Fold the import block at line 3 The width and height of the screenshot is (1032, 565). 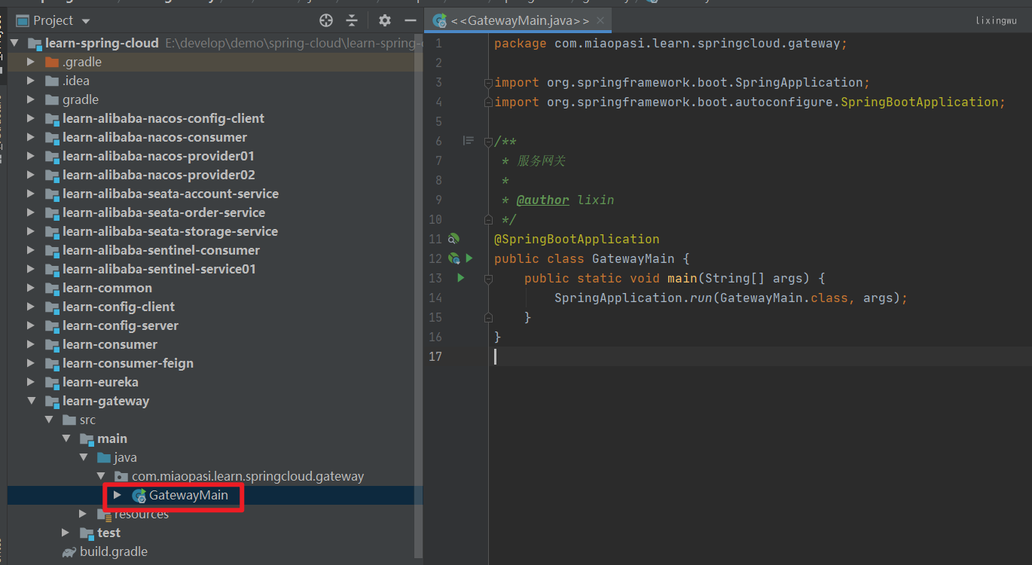click(488, 83)
